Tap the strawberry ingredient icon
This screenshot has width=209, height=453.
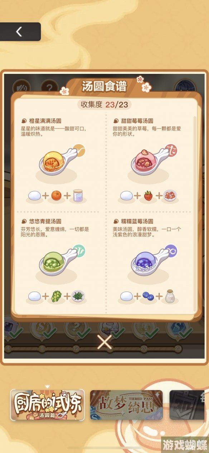148,196
